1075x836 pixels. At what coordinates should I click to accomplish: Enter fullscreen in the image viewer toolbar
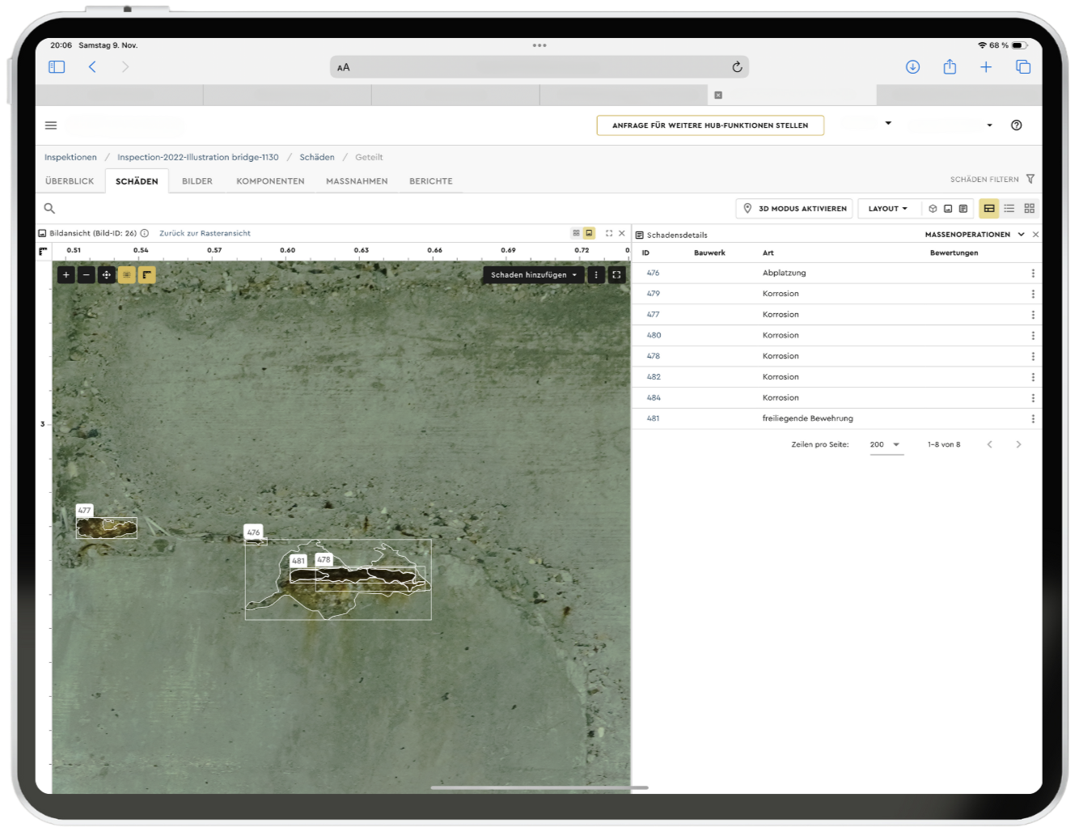(x=616, y=275)
